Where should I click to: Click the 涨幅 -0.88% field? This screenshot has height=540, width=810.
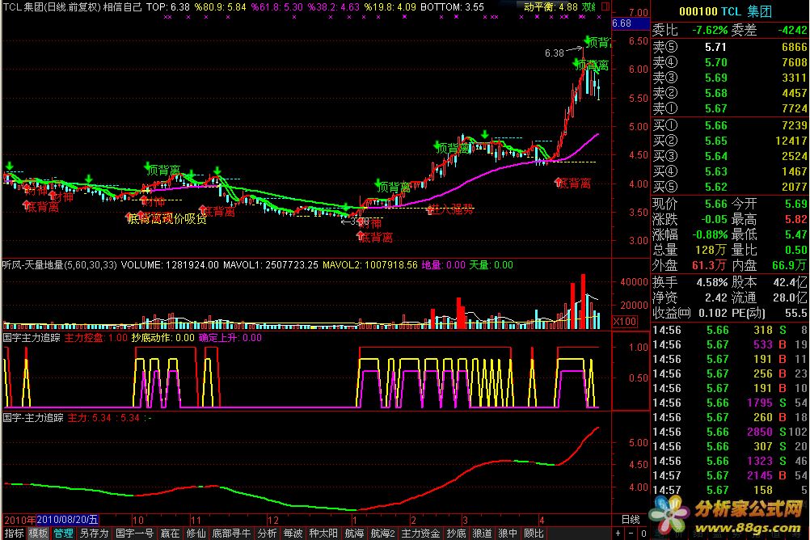pyautogui.click(x=690, y=234)
